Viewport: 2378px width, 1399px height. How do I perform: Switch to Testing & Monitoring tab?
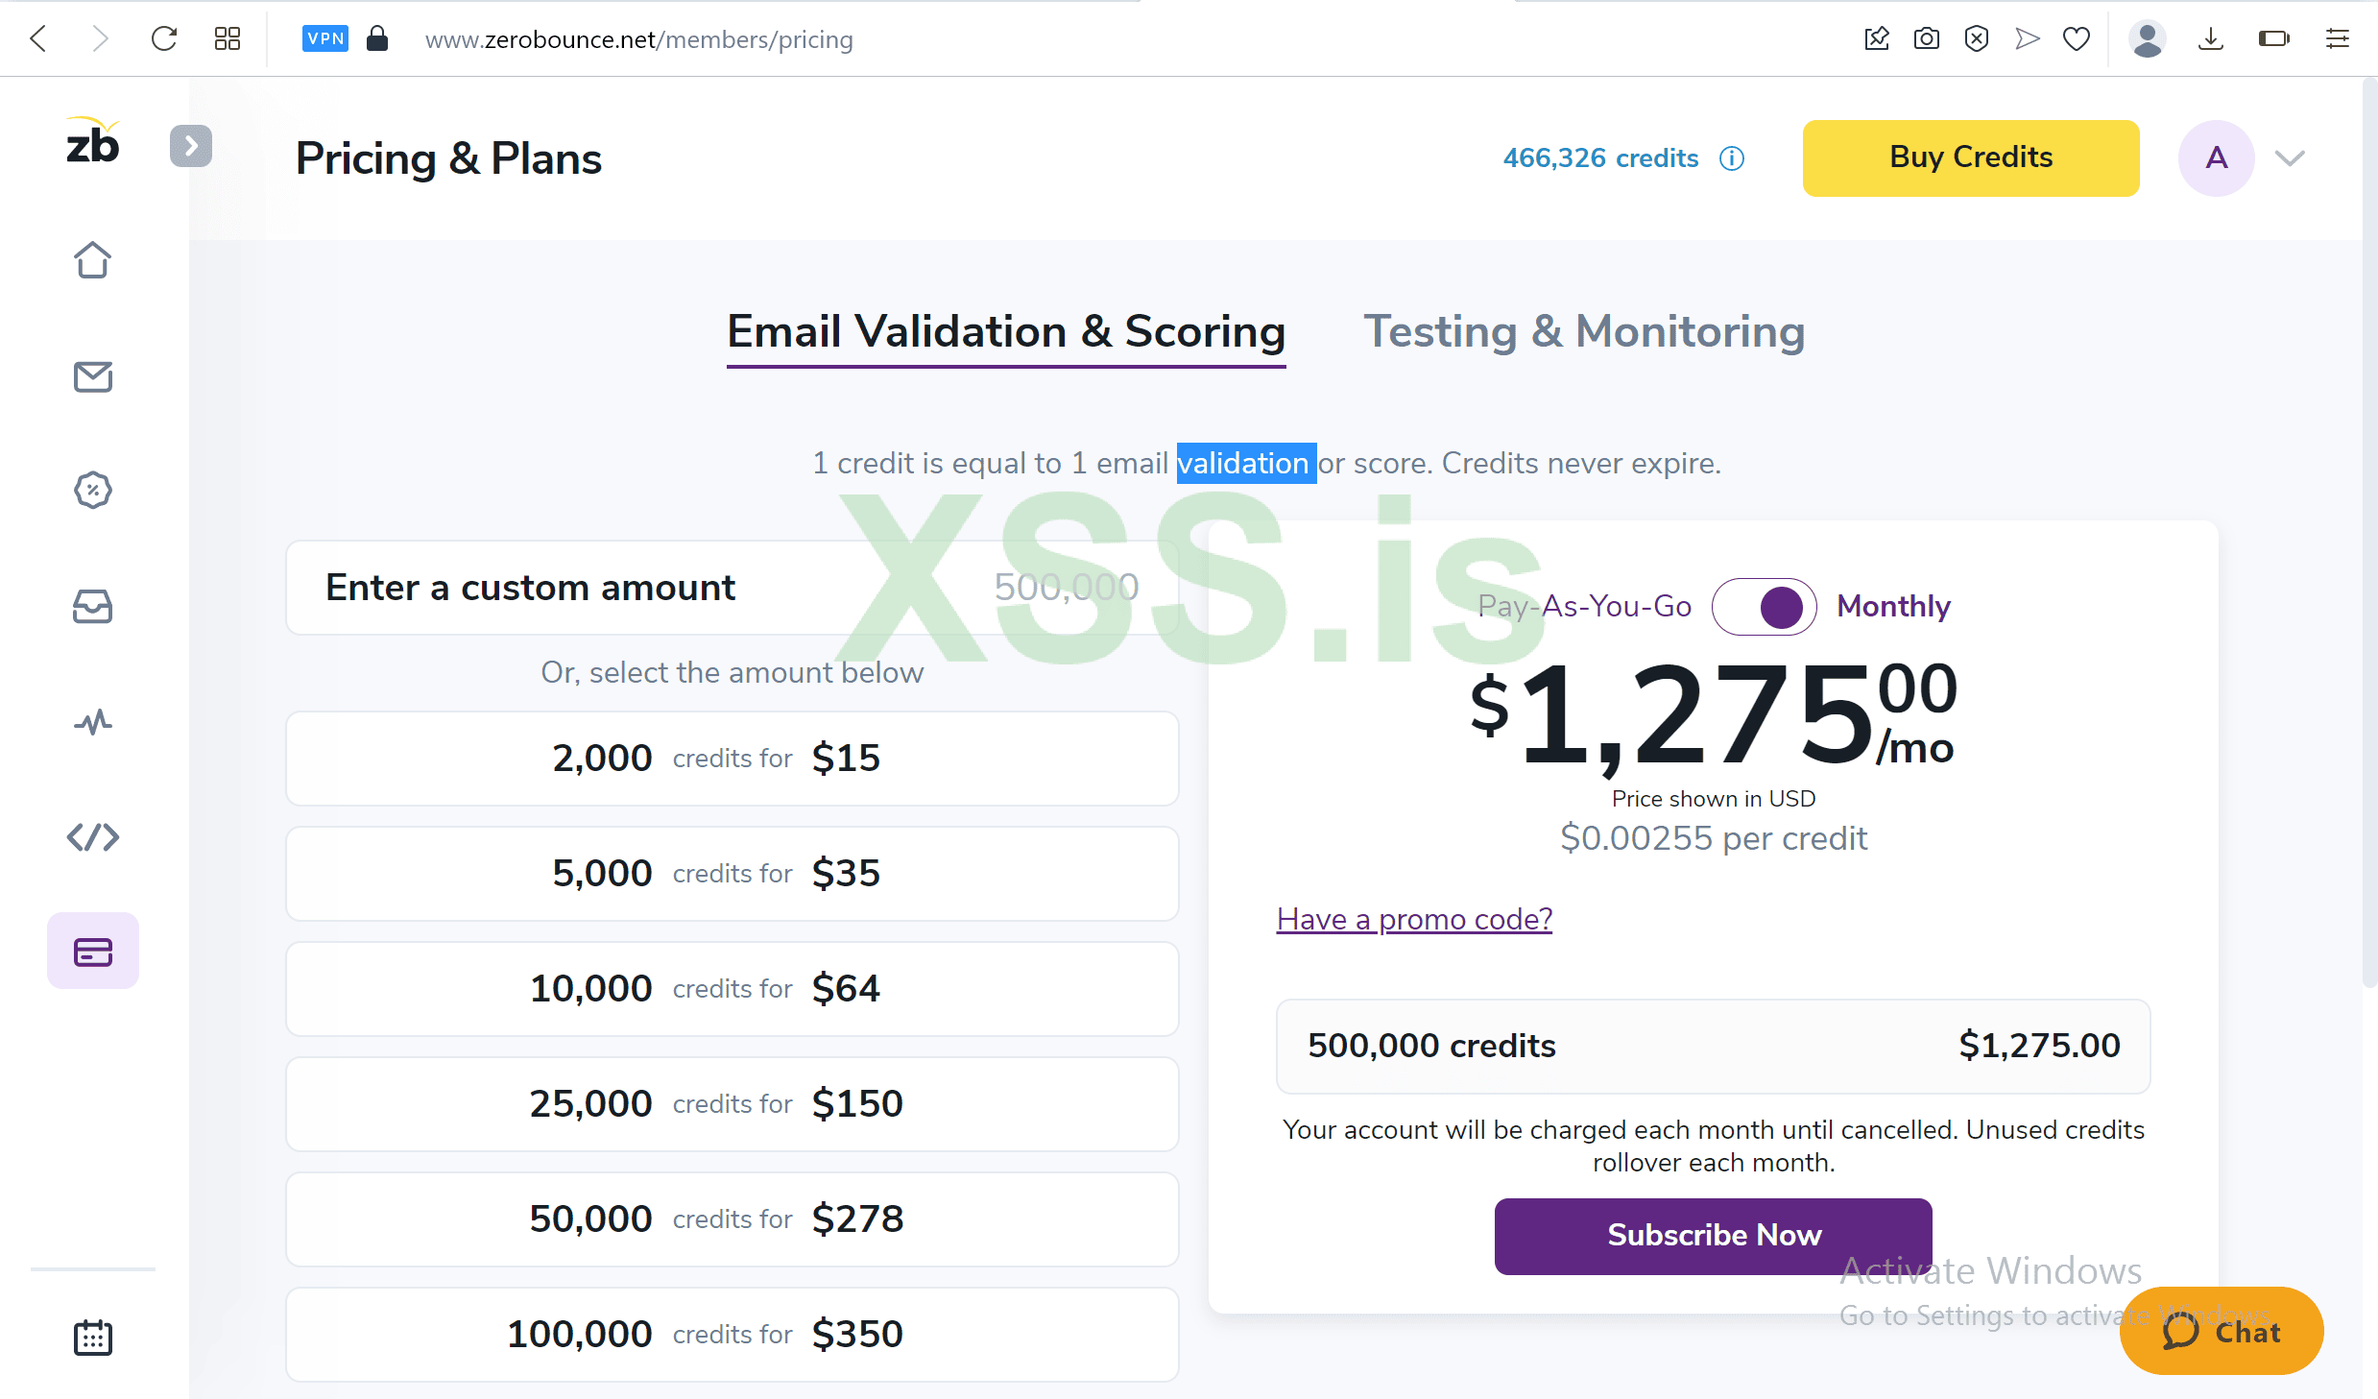pos(1584,332)
